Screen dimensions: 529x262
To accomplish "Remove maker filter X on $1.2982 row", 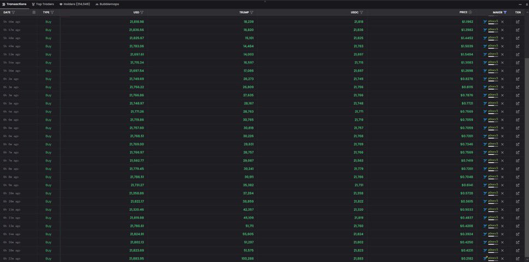I will click(502, 30).
